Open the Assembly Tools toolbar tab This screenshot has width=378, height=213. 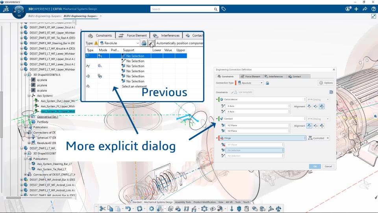[183, 202]
